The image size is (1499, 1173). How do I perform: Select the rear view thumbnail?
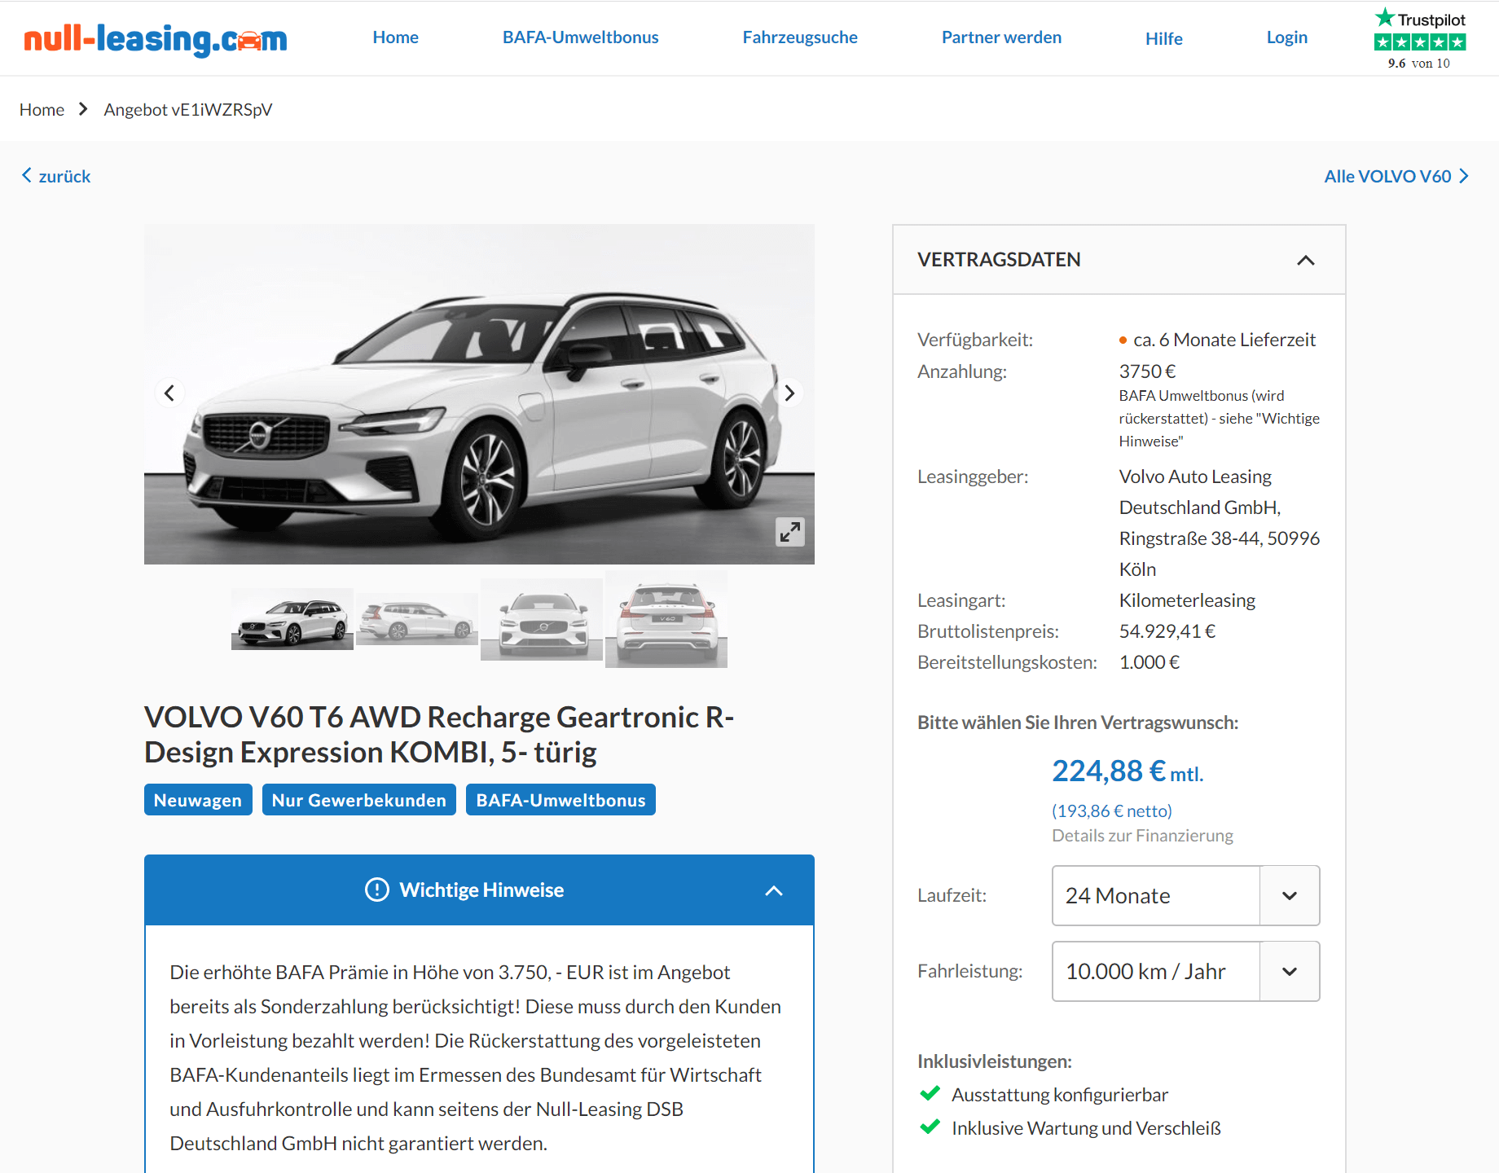(666, 619)
